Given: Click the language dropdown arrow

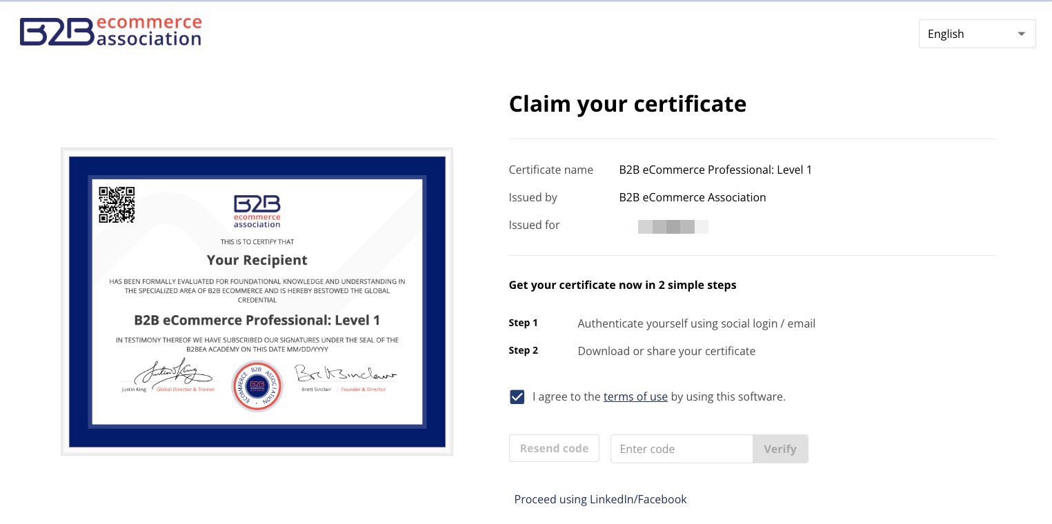Looking at the screenshot, I should click(1021, 34).
